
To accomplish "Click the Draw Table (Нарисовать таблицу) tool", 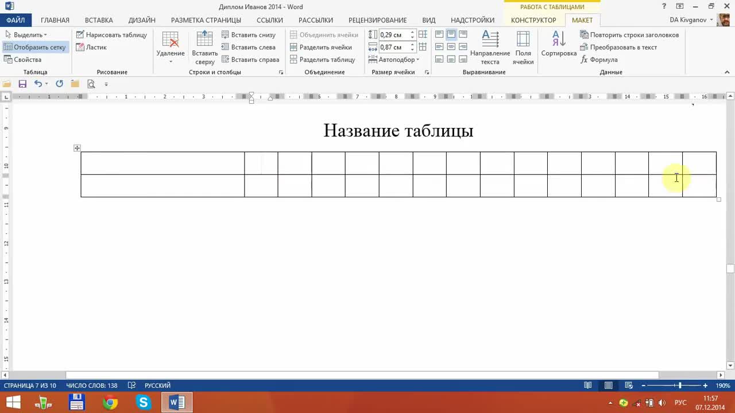I will click(111, 35).
